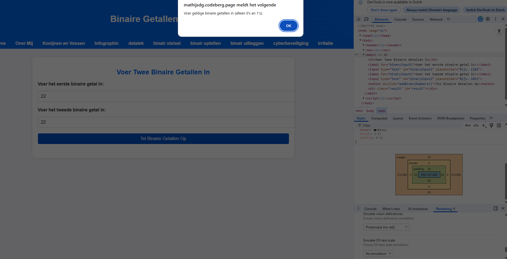Collapse the body element node
507x259 pixels.
[360, 40]
